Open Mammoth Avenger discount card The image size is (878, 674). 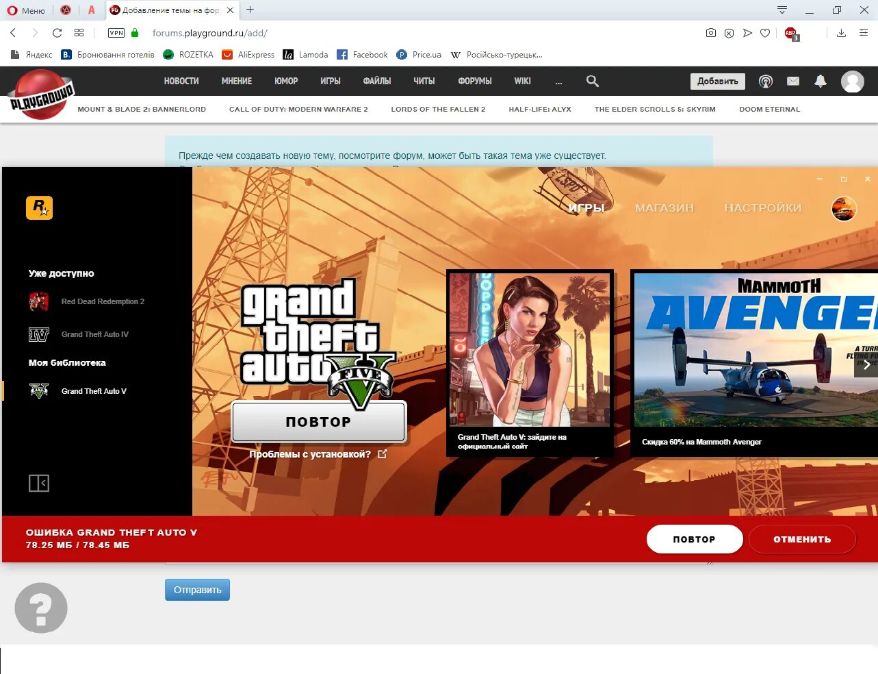pyautogui.click(x=754, y=363)
